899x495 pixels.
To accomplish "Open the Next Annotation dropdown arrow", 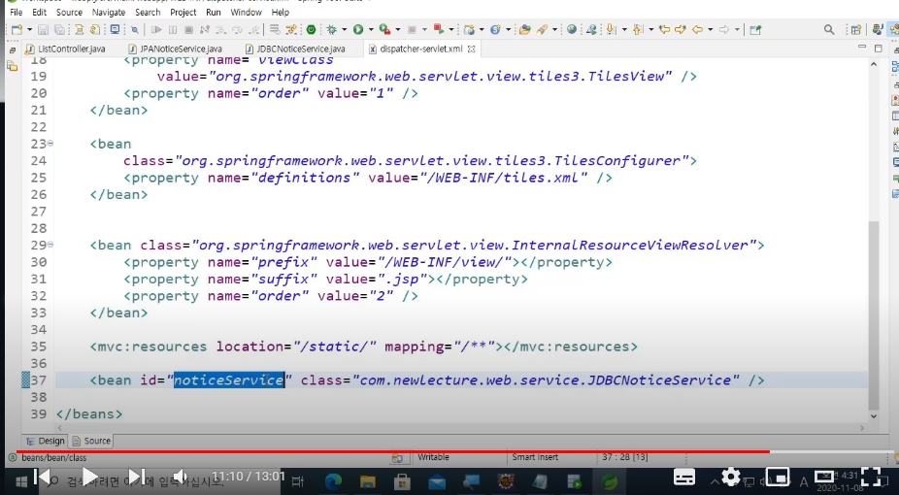I will click(x=623, y=30).
